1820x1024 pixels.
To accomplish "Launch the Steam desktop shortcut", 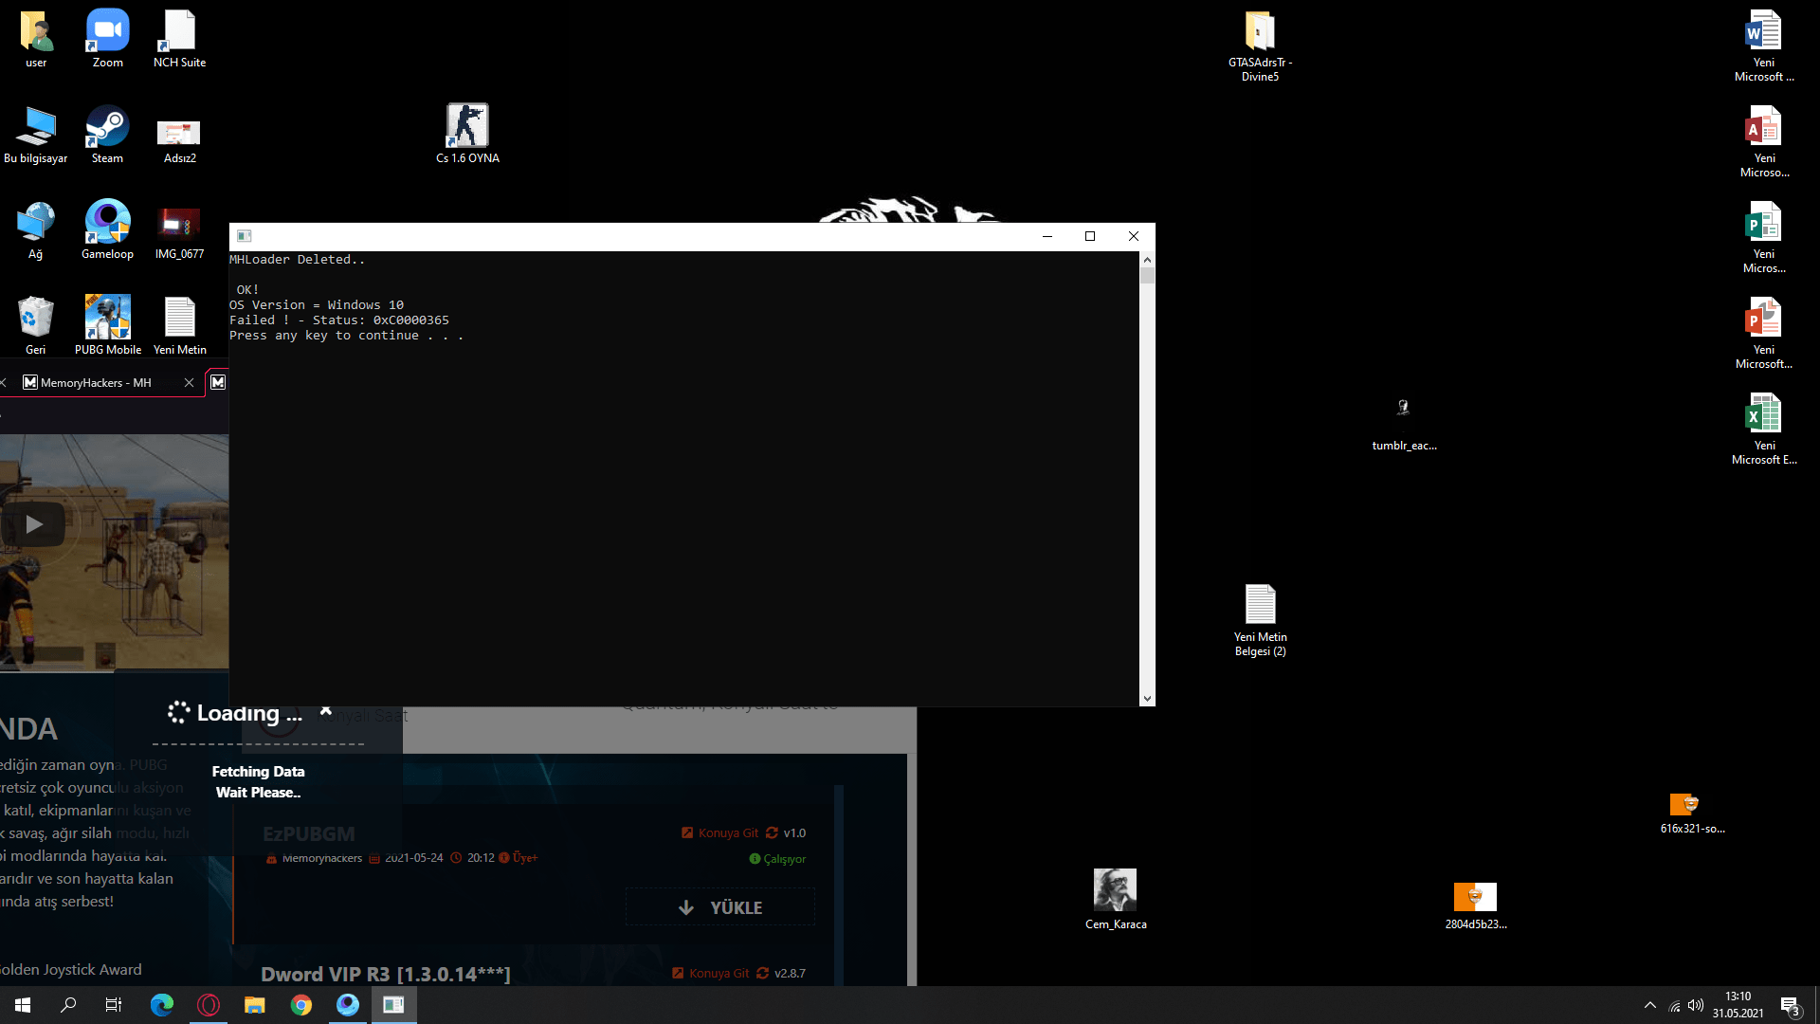I will pos(107,135).
